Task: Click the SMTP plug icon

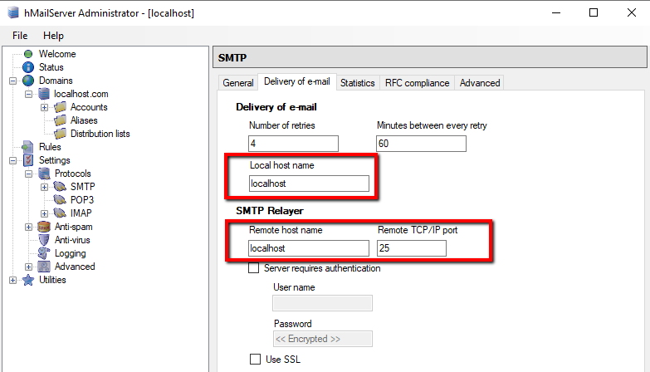Action: pyautogui.click(x=60, y=187)
